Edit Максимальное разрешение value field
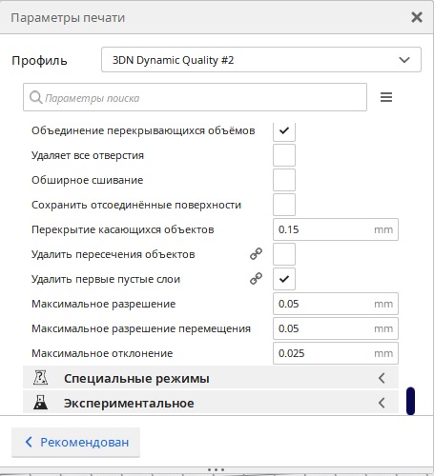This screenshot has width=434, height=476. click(x=336, y=304)
